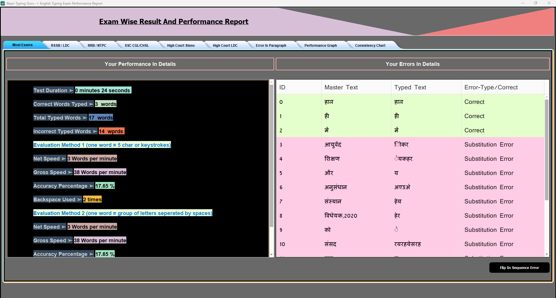The image size is (556, 298).
Task: Click performance panel scrollbar up arrow
Action: click(x=271, y=82)
